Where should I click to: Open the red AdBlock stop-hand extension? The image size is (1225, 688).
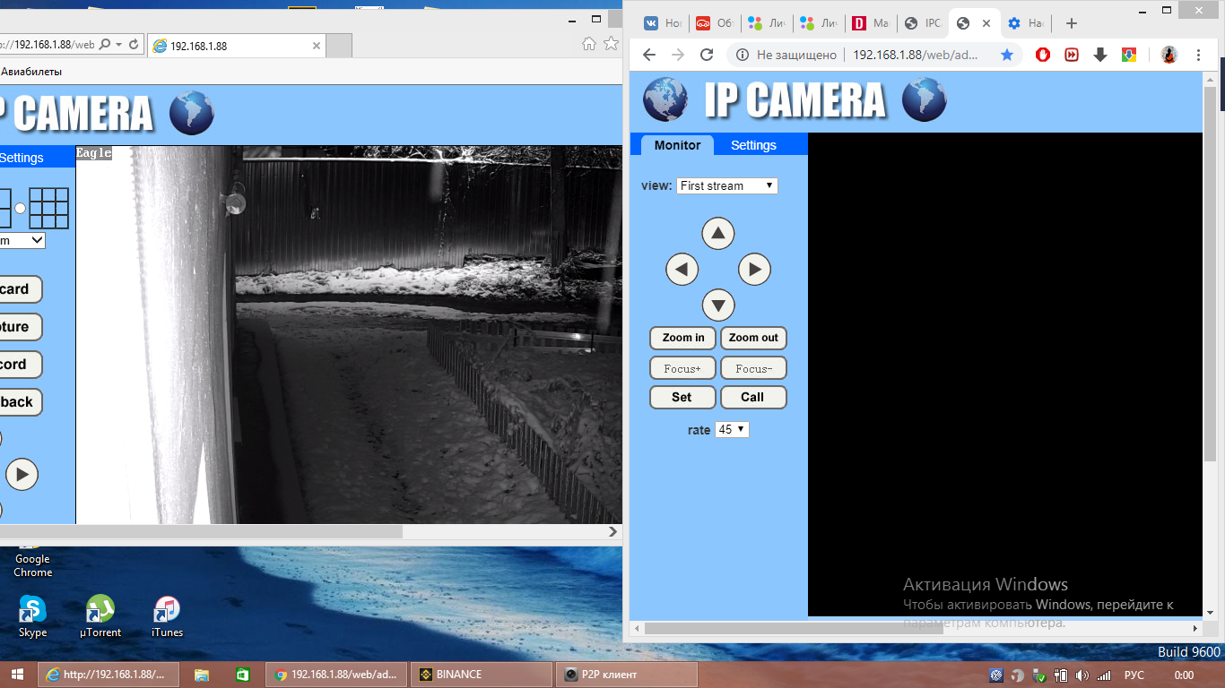click(1043, 55)
